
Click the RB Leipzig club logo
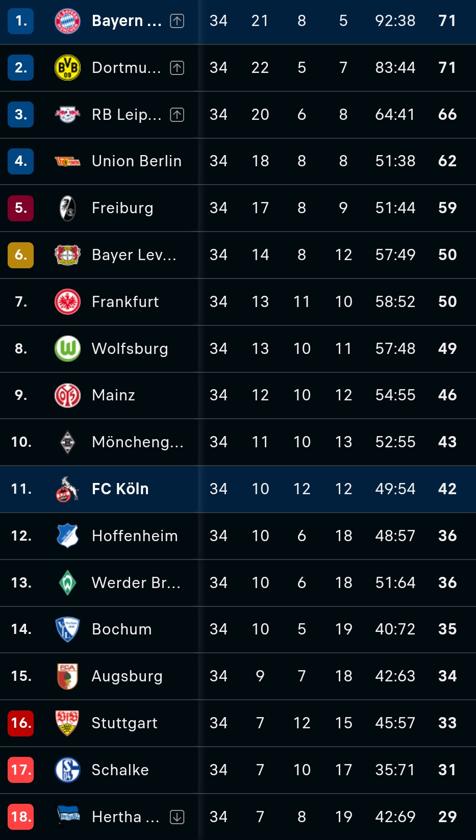(67, 115)
